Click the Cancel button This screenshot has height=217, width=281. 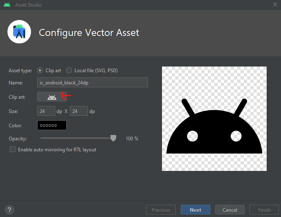pyautogui.click(x=230, y=210)
